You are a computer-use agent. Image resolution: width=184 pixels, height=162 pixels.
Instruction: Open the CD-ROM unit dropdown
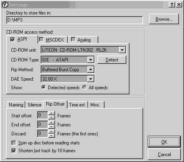click(x=122, y=50)
